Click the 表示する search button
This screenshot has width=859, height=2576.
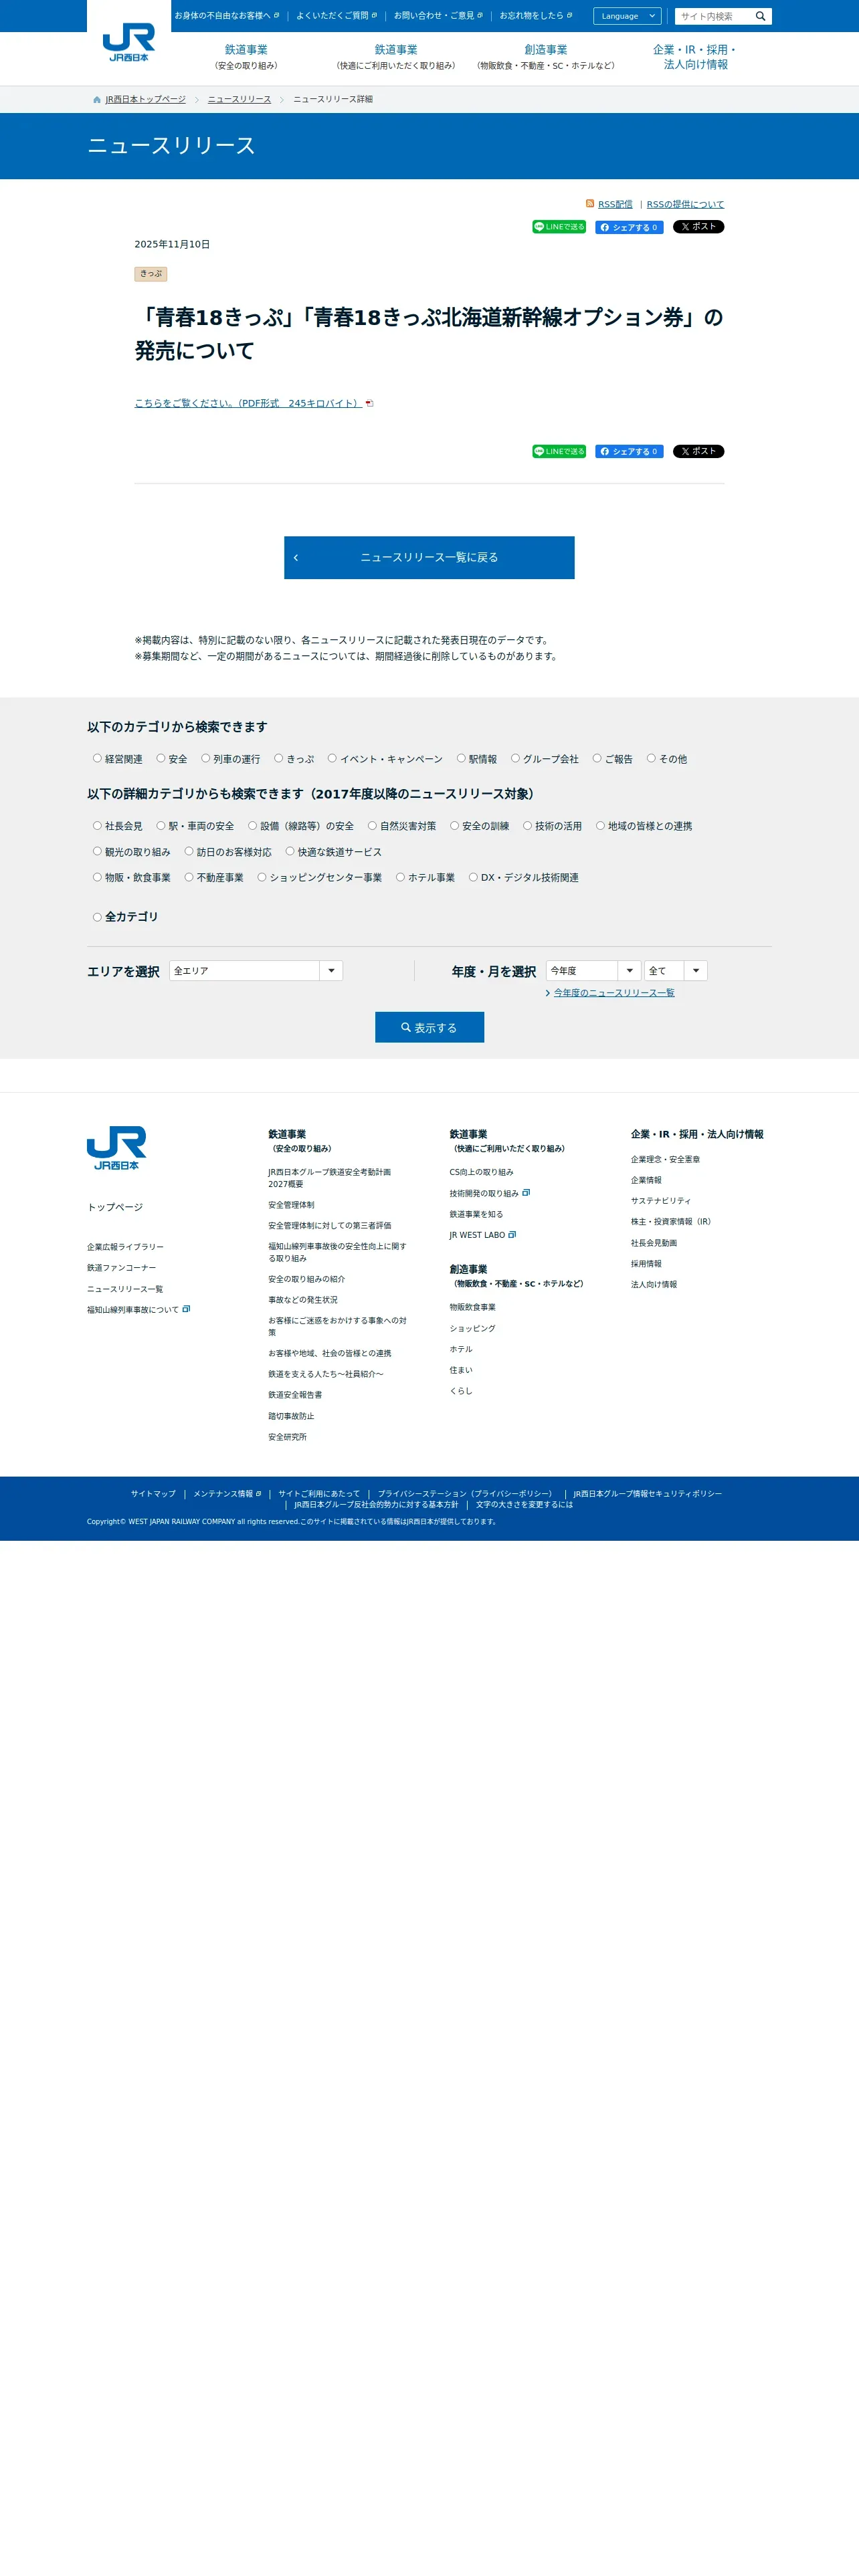pyautogui.click(x=429, y=1028)
